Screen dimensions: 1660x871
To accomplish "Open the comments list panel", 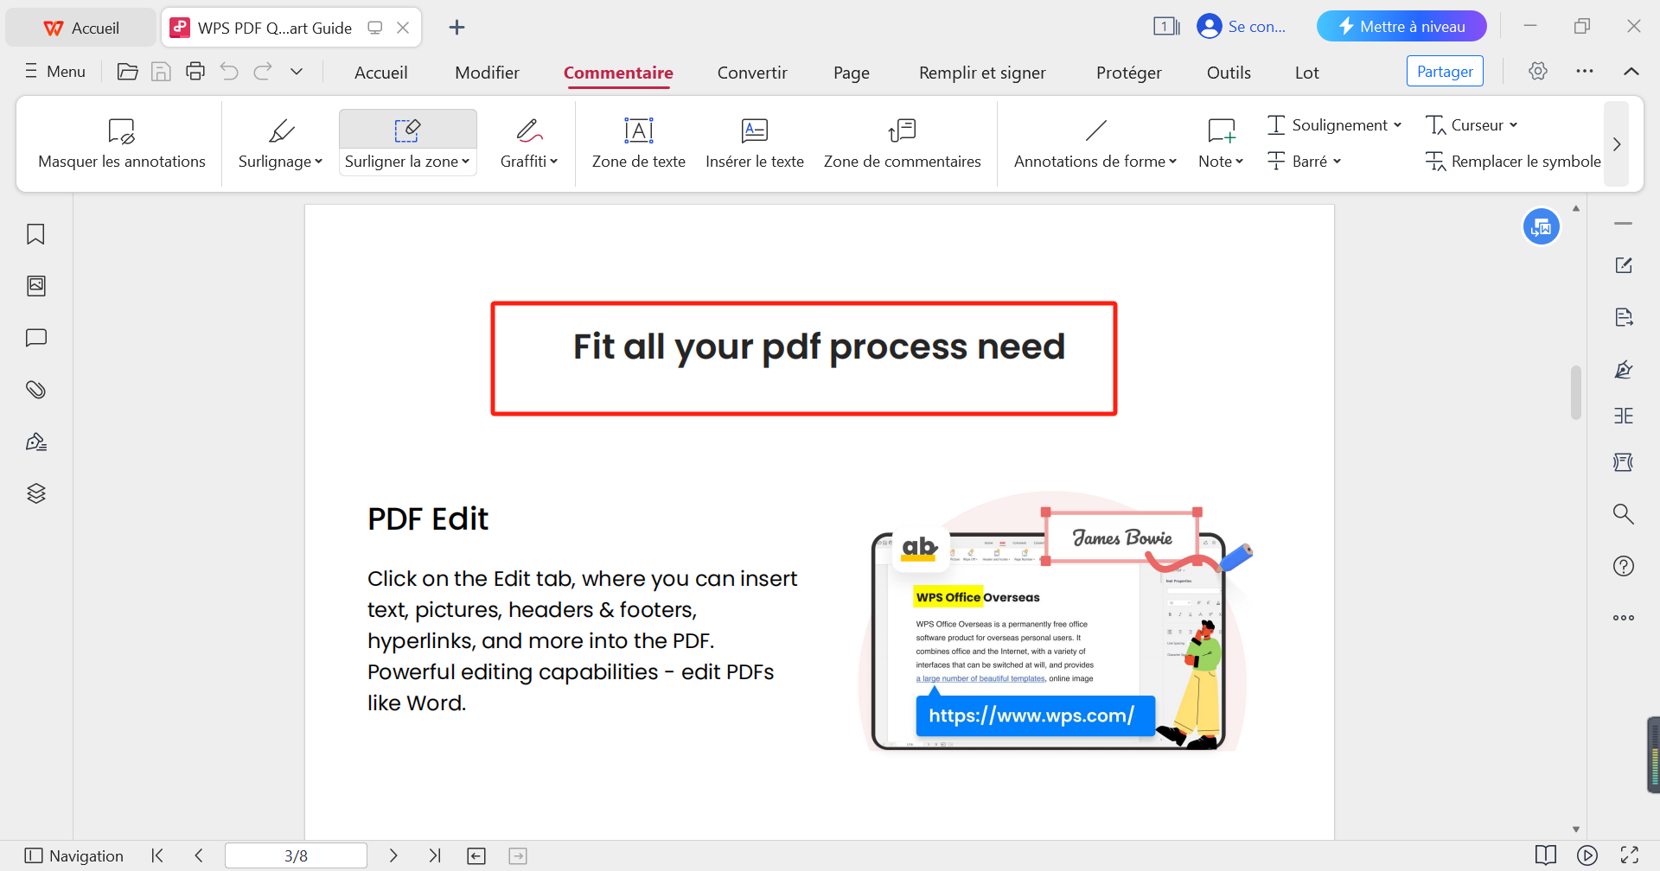I will point(35,338).
